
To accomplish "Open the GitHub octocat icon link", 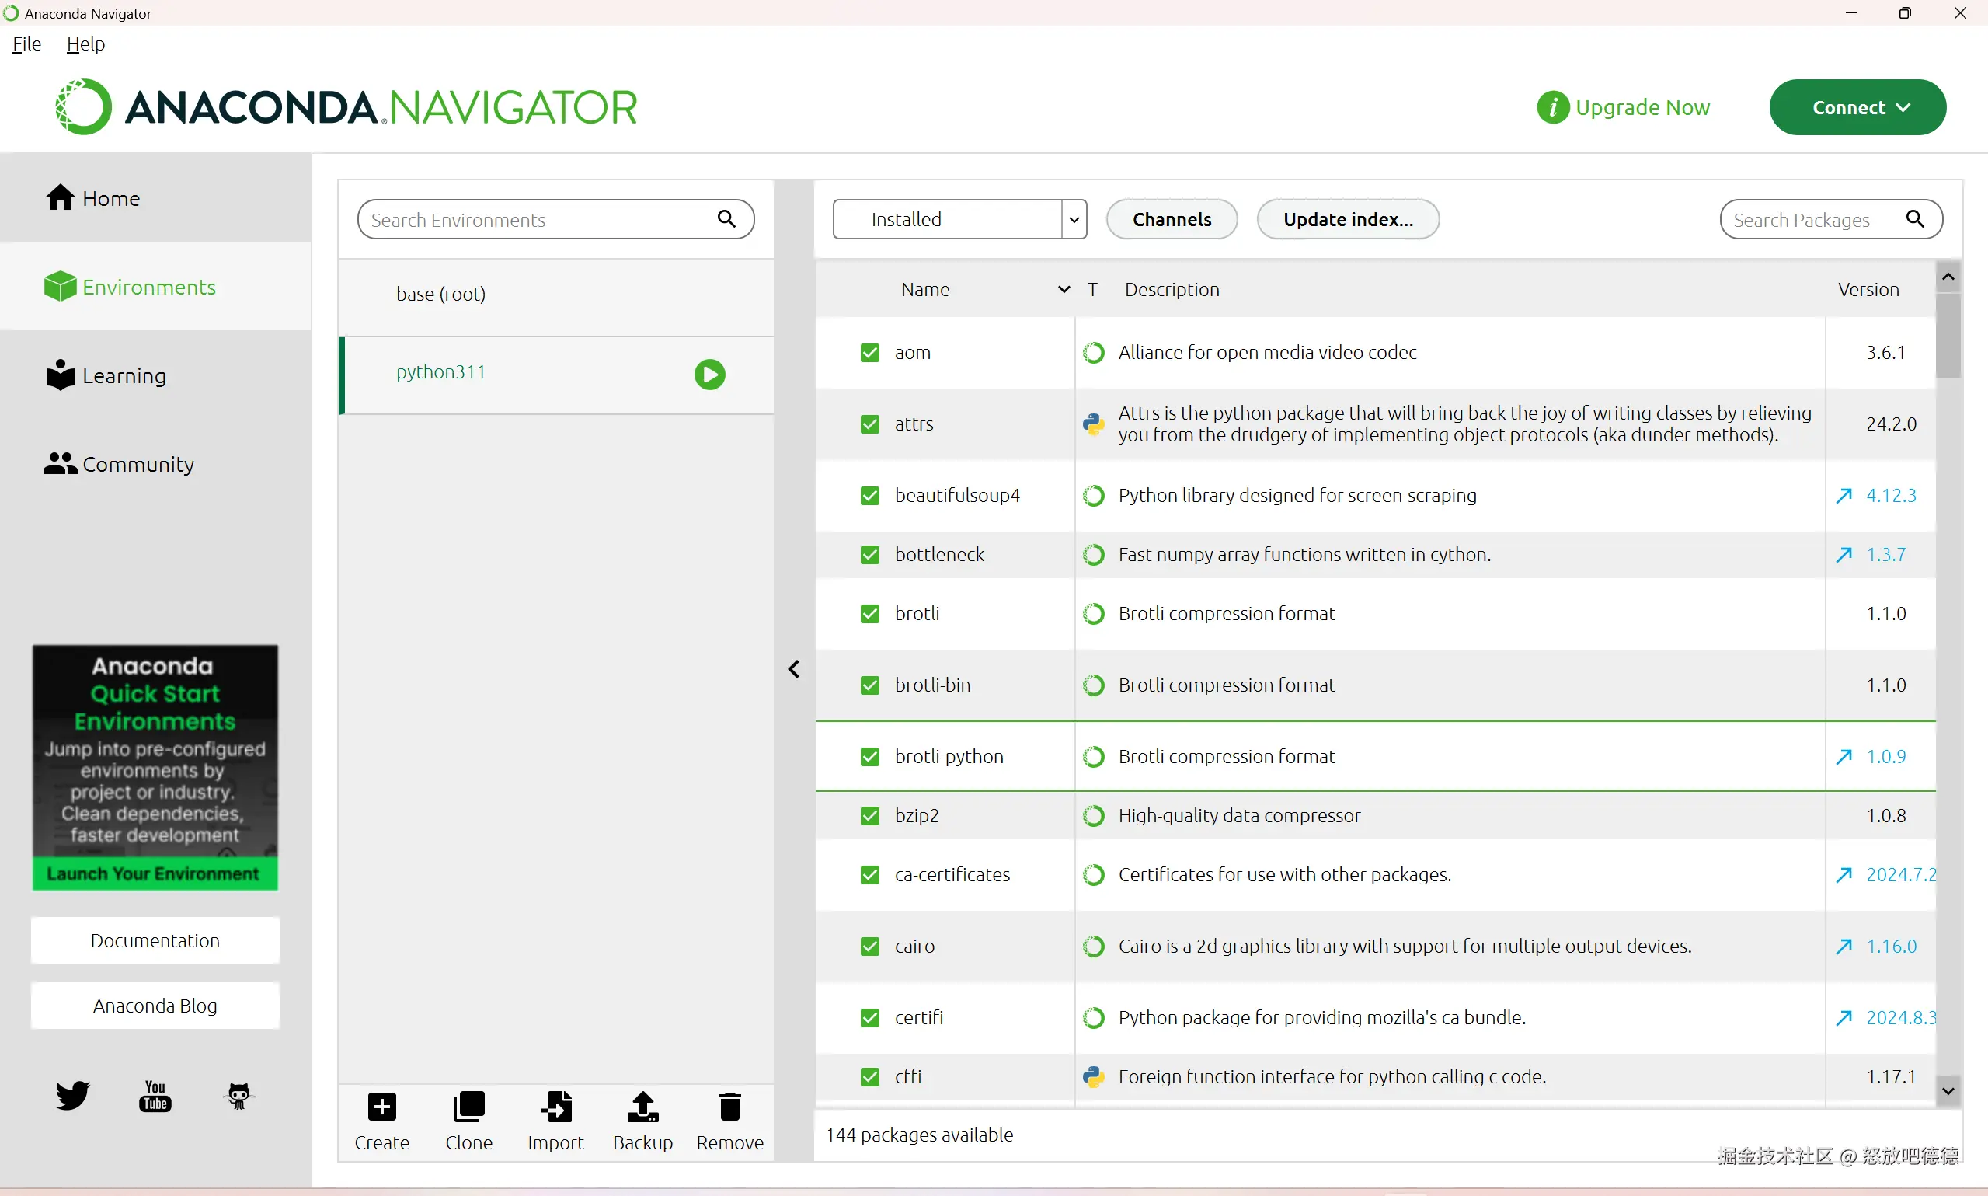I will click(238, 1096).
